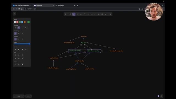
Task: Select the Diamond shape tool
Action: pyautogui.click(x=81, y=14)
